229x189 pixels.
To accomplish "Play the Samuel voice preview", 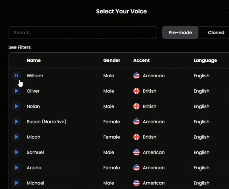I will [x=16, y=152].
